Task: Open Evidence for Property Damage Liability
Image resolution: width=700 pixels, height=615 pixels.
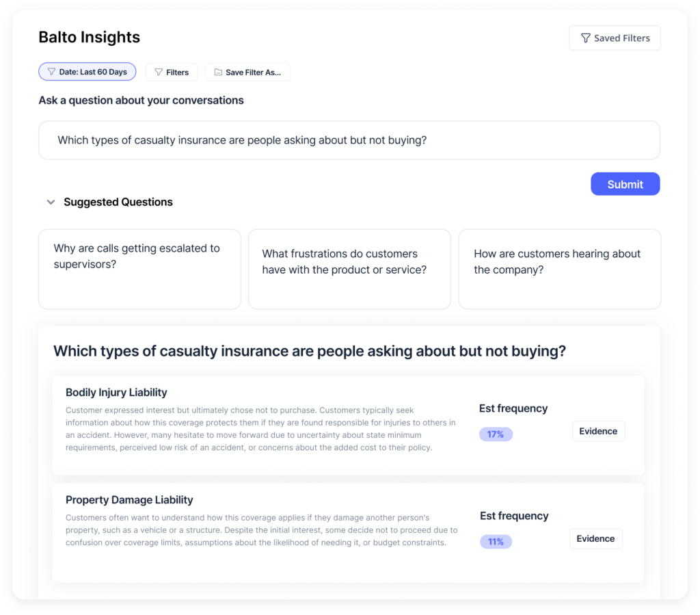Action: coord(595,539)
